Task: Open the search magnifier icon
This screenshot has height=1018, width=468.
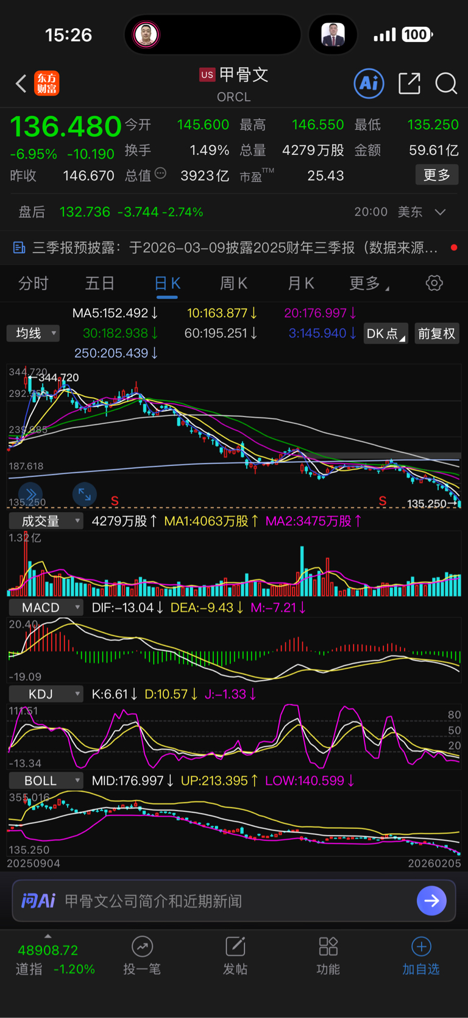Action: click(x=446, y=84)
